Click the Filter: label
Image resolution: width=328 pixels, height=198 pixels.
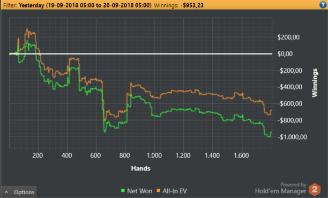coord(10,5)
